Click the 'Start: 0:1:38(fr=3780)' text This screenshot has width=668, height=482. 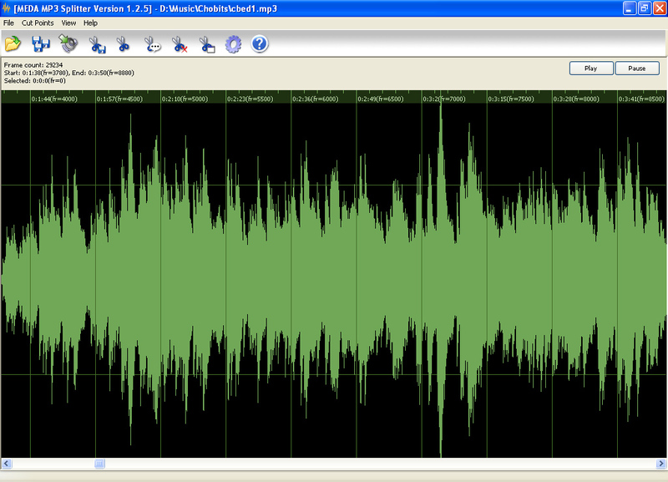click(36, 73)
